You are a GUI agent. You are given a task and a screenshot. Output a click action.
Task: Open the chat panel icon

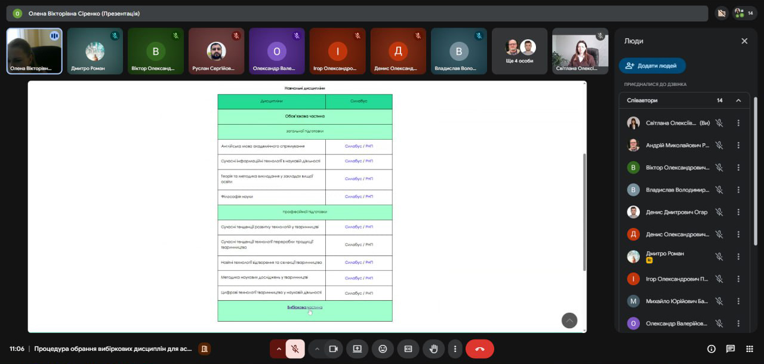point(730,349)
